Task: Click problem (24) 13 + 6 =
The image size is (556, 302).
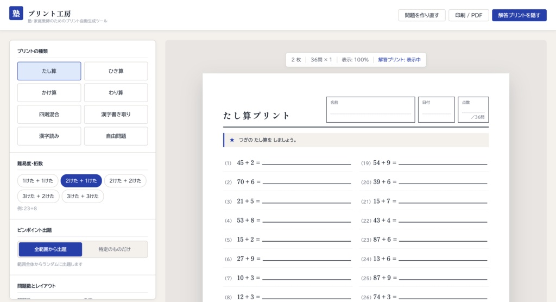Action: pyautogui.click(x=424, y=259)
